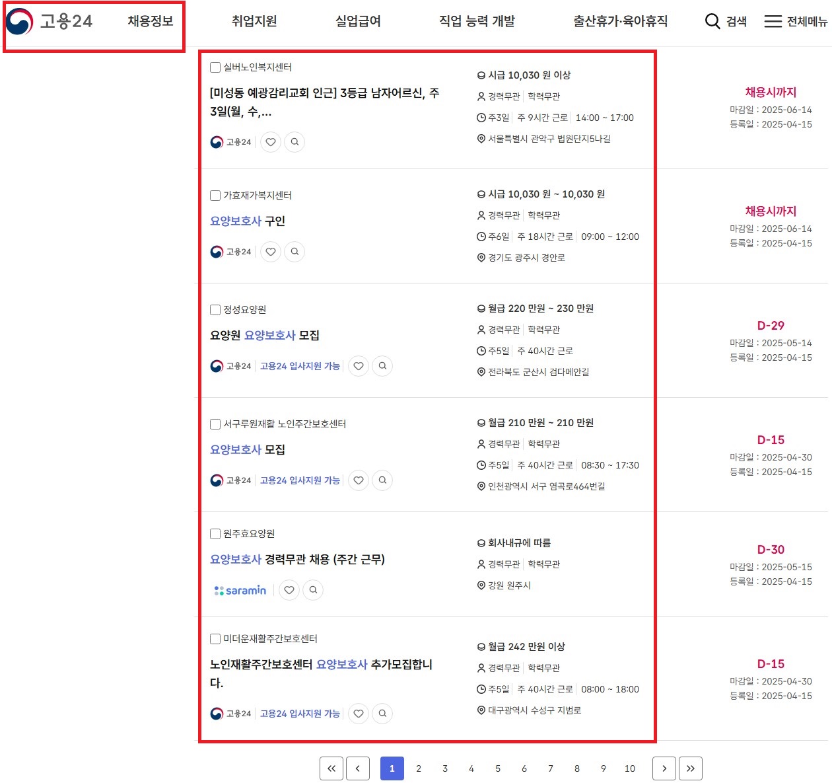The width and height of the screenshot is (832, 783).
Task: Click the saramin logo on 원주효요양원 listing
Action: pyautogui.click(x=239, y=590)
